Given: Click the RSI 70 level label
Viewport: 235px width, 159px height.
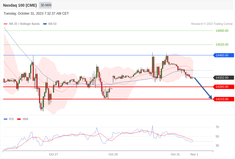Looking at the screenshot, I should click(217, 127).
